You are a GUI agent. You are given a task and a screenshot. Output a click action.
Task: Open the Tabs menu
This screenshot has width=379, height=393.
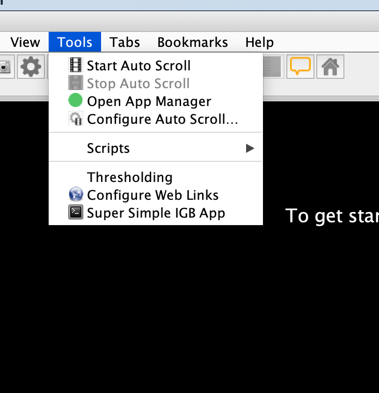125,42
